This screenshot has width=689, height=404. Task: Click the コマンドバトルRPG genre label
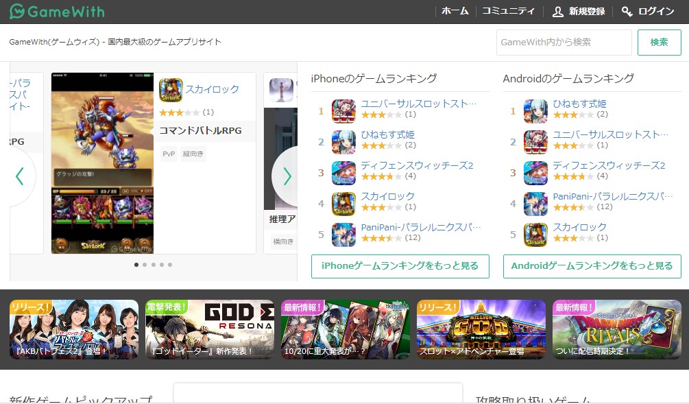click(200, 130)
